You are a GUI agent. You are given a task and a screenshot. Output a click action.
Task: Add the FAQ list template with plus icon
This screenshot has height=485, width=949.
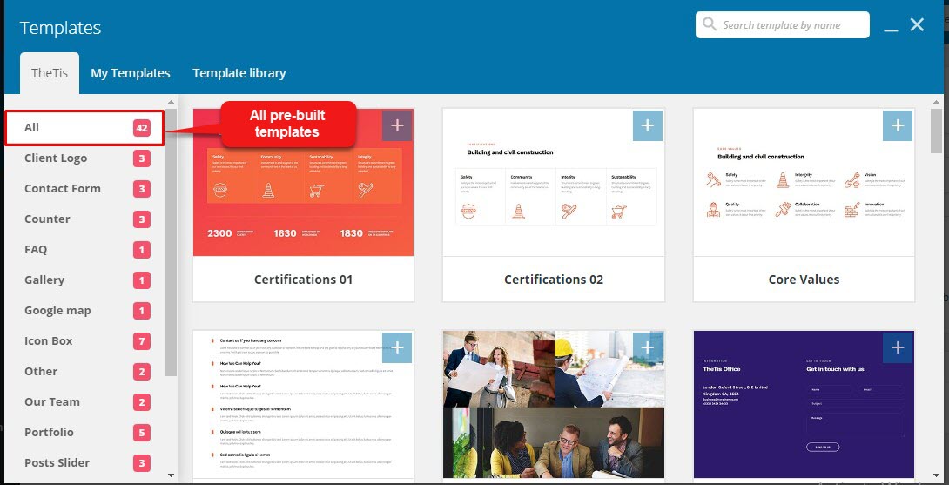397,348
